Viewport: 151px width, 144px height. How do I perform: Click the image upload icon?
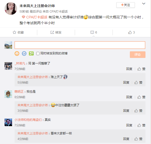coord(31,53)
